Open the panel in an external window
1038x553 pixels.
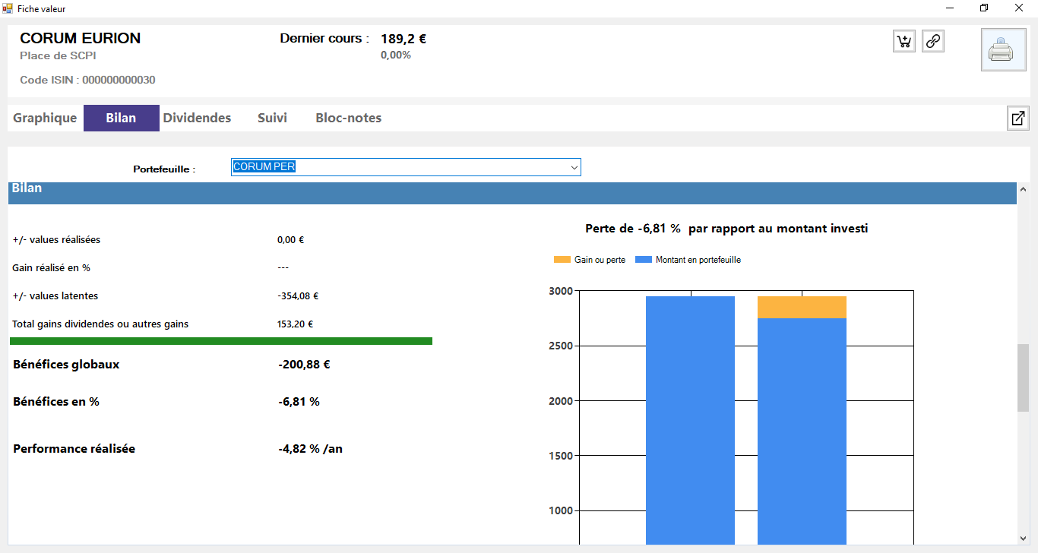pos(1017,118)
